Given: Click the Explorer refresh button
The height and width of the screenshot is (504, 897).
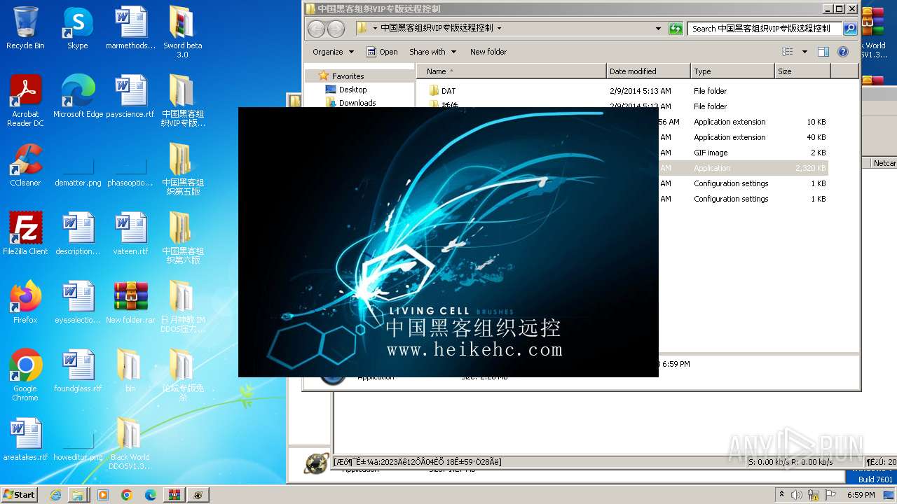Looking at the screenshot, I should (676, 29).
